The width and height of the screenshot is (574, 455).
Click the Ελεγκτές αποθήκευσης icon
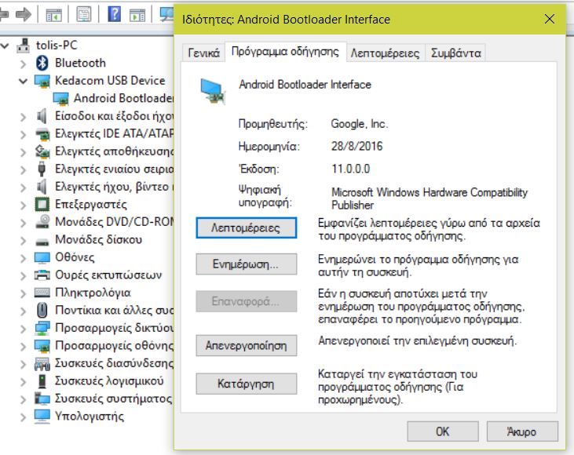(42, 151)
